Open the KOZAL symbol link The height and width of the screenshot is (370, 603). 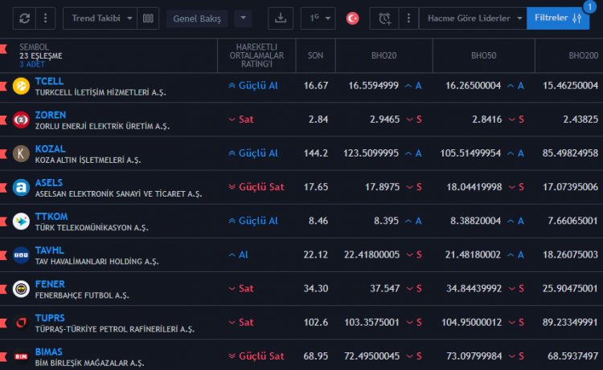click(51, 149)
